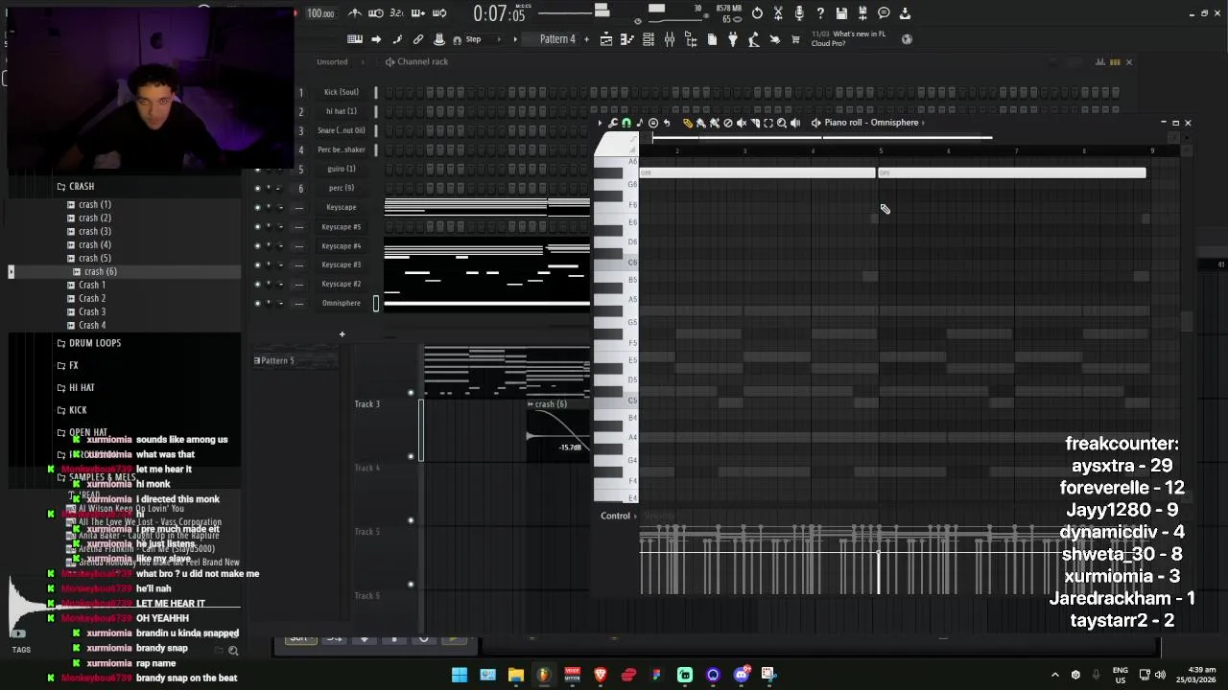Image resolution: width=1228 pixels, height=690 pixels.
Task: Select the Delete tool in piano roll
Action: click(728, 123)
